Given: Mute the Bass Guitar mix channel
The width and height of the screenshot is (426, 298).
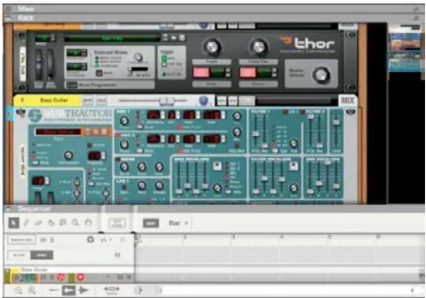Looking at the screenshot, I should pyautogui.click(x=87, y=100).
